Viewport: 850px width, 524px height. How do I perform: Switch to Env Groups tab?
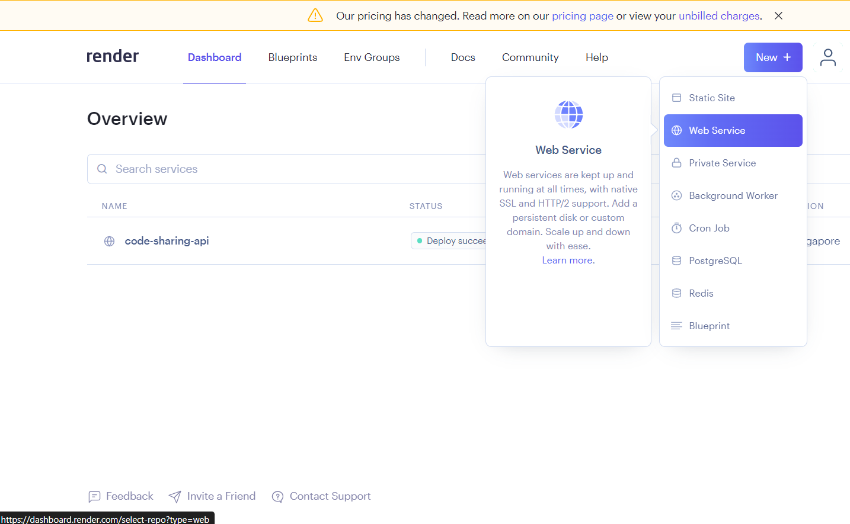372,57
